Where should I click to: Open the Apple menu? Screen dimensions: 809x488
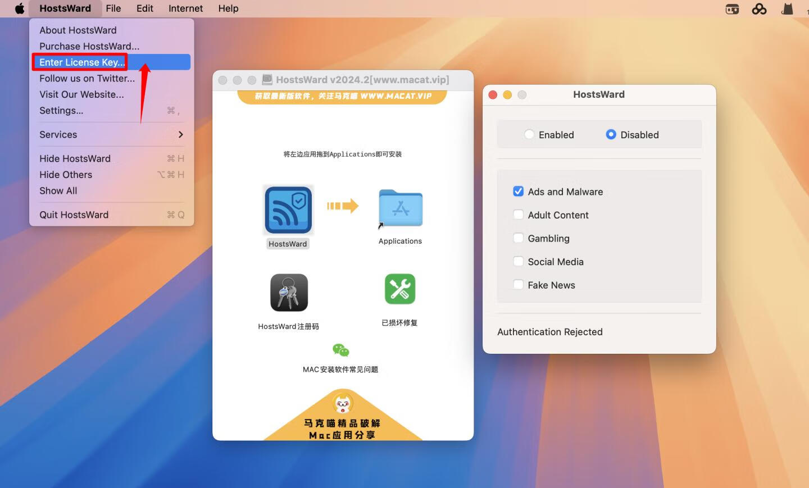[20, 8]
